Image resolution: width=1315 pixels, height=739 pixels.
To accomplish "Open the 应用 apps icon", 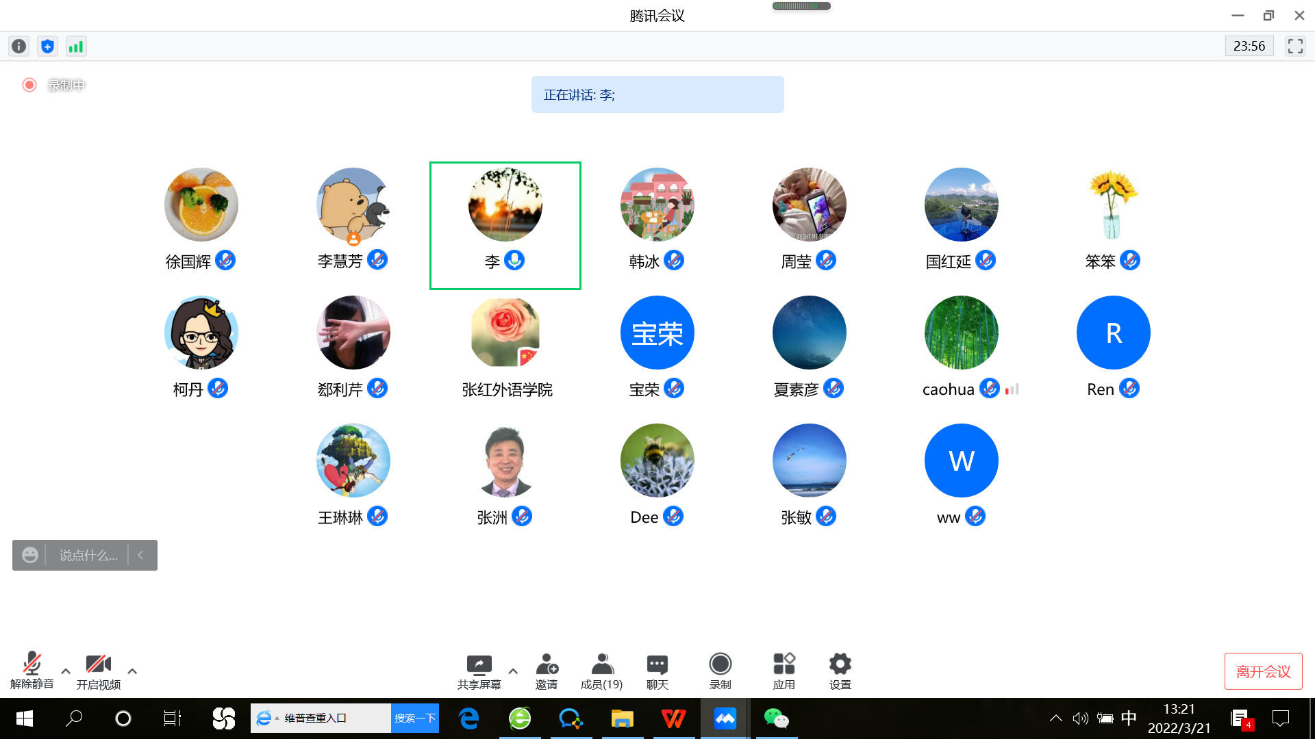I will coord(784,671).
